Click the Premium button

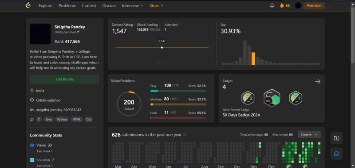[x=314, y=6]
